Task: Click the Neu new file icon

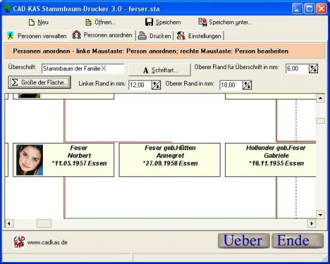Action: pos(32,22)
